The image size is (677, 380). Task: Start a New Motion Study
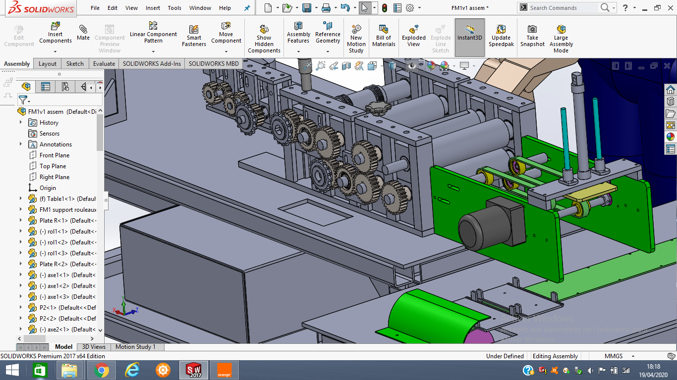[356, 39]
